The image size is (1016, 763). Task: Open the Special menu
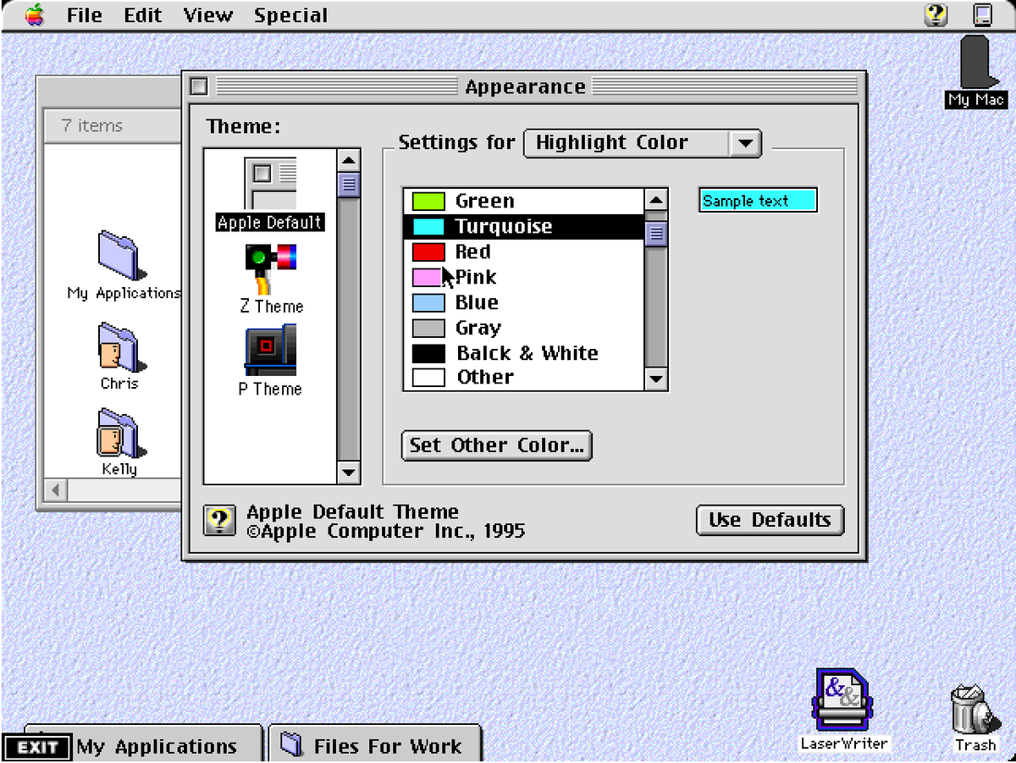tap(290, 15)
